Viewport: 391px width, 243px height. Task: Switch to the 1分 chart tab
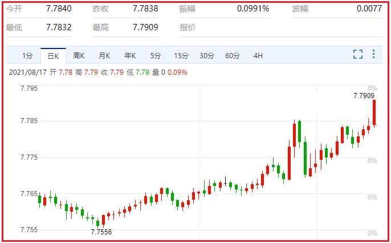pyautogui.click(x=27, y=56)
